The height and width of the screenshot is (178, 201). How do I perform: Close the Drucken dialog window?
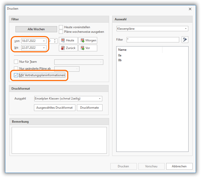click(x=190, y=9)
